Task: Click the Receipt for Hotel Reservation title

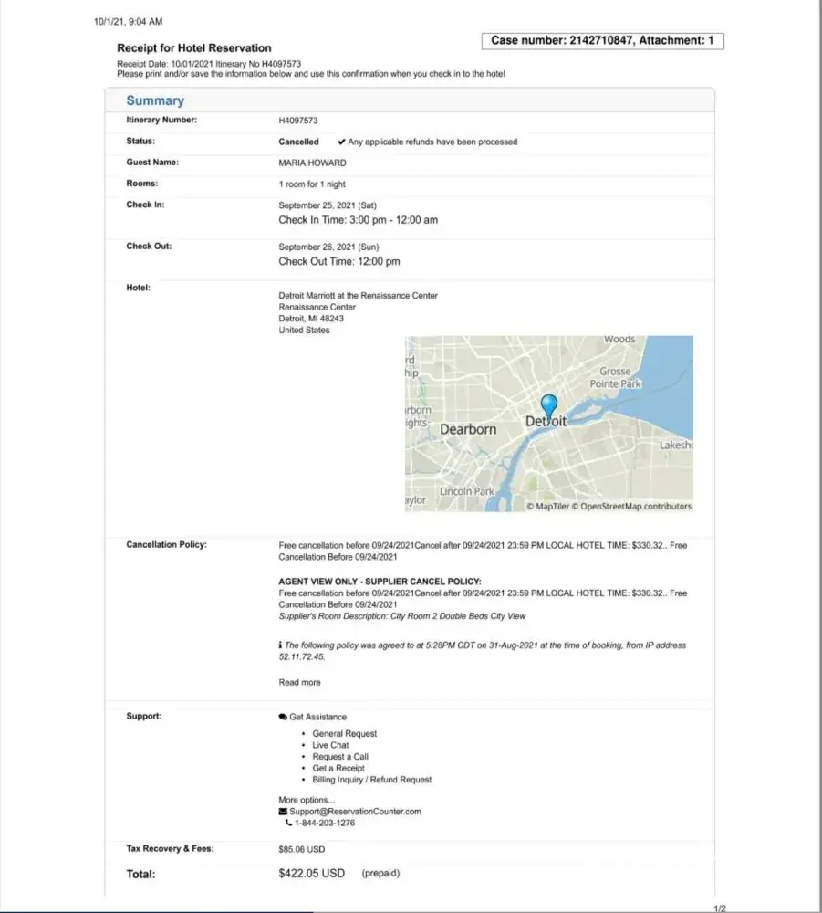Action: coord(194,48)
